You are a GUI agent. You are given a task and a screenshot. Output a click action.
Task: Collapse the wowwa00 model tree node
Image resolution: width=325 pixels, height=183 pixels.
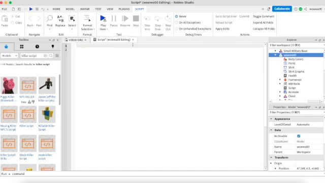275,55
